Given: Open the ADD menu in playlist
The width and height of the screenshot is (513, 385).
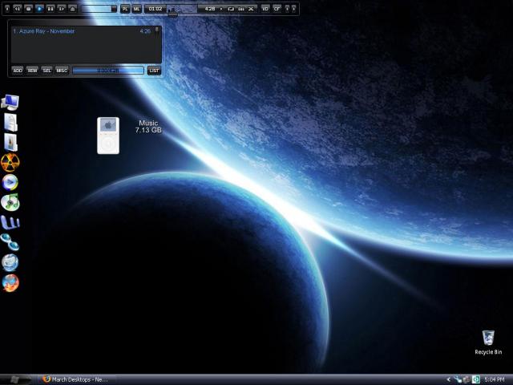Looking at the screenshot, I should tap(18, 71).
